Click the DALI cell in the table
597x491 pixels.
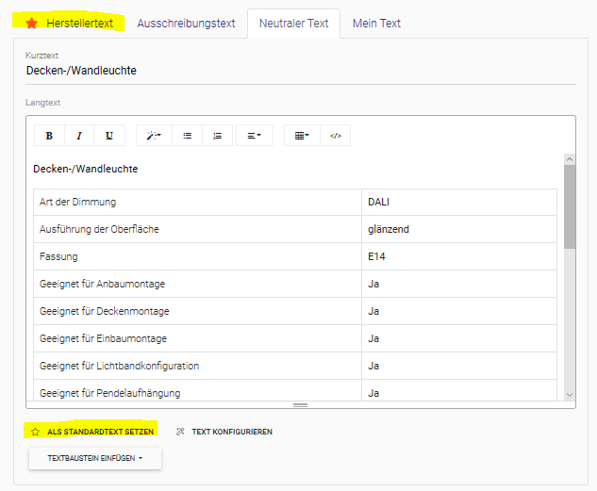(x=458, y=202)
